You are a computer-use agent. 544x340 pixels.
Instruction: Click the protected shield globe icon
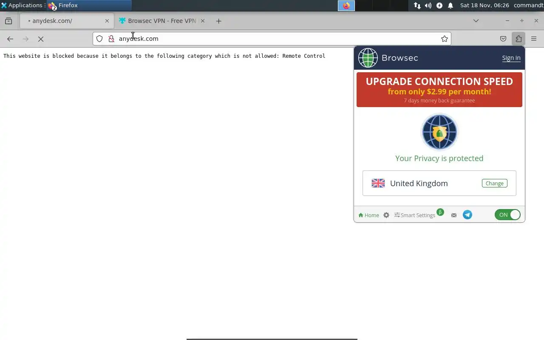(x=439, y=132)
